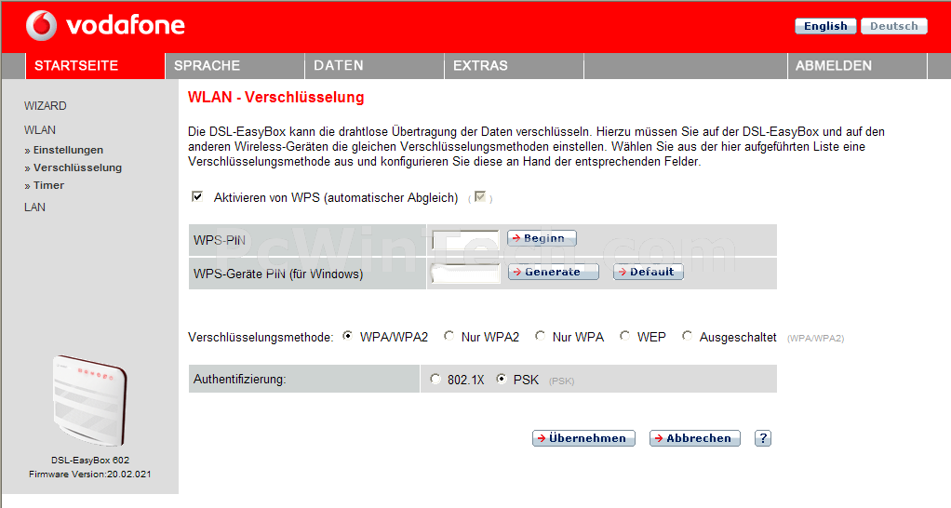Cancel changes with Abbrechen

[x=695, y=438]
